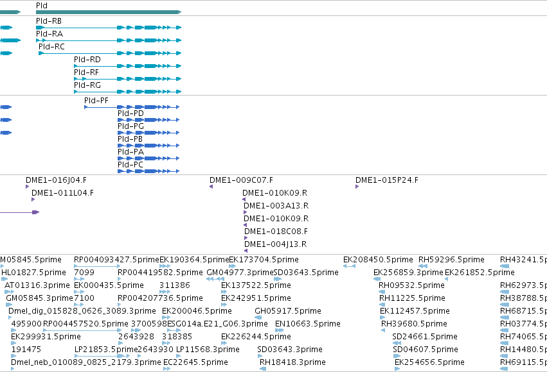Select EST EK242951.5prime

pyautogui.click(x=256, y=299)
